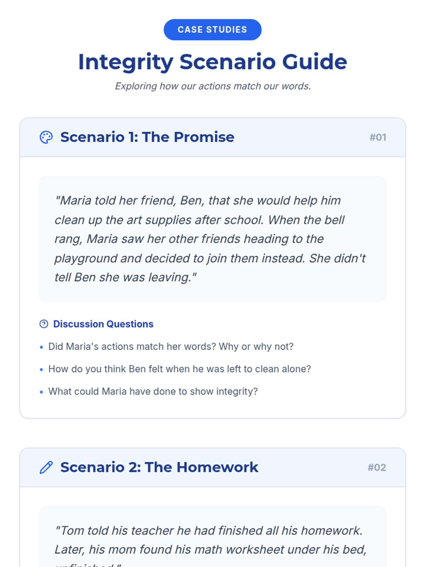
Task: Click the subtitle about actions matching words
Action: [212, 86]
